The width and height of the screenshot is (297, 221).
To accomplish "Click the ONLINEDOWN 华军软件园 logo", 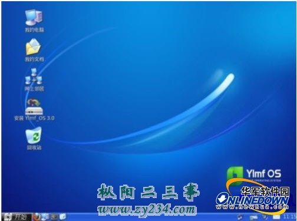I will [x=253, y=198].
